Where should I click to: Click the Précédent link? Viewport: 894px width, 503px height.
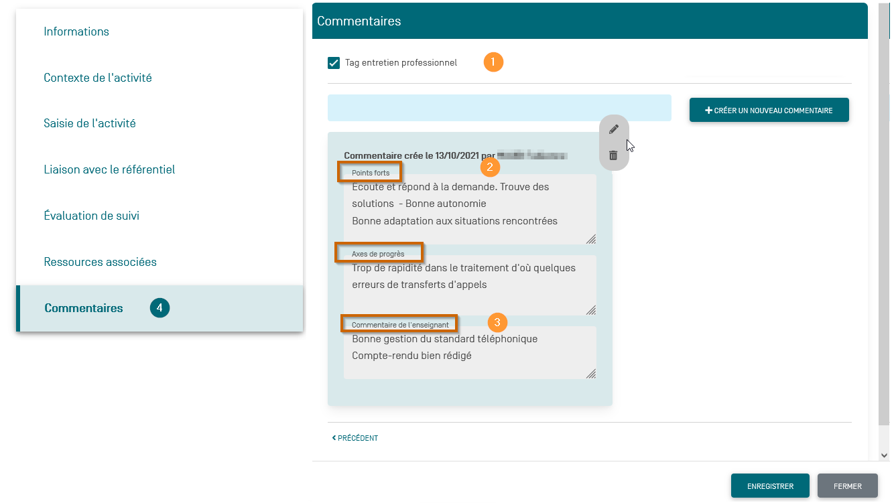click(x=355, y=438)
